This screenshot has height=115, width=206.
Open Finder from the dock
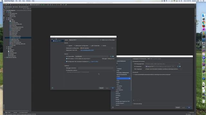coord(204,15)
